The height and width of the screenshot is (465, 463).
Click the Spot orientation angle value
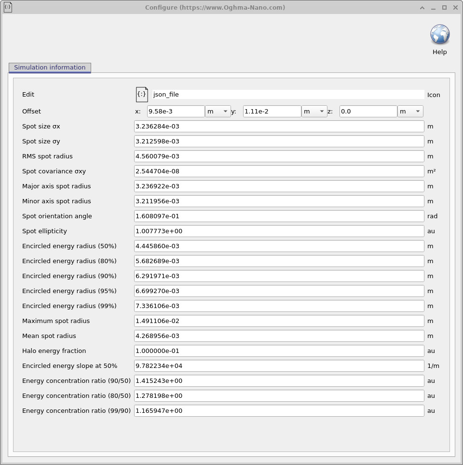coord(278,216)
